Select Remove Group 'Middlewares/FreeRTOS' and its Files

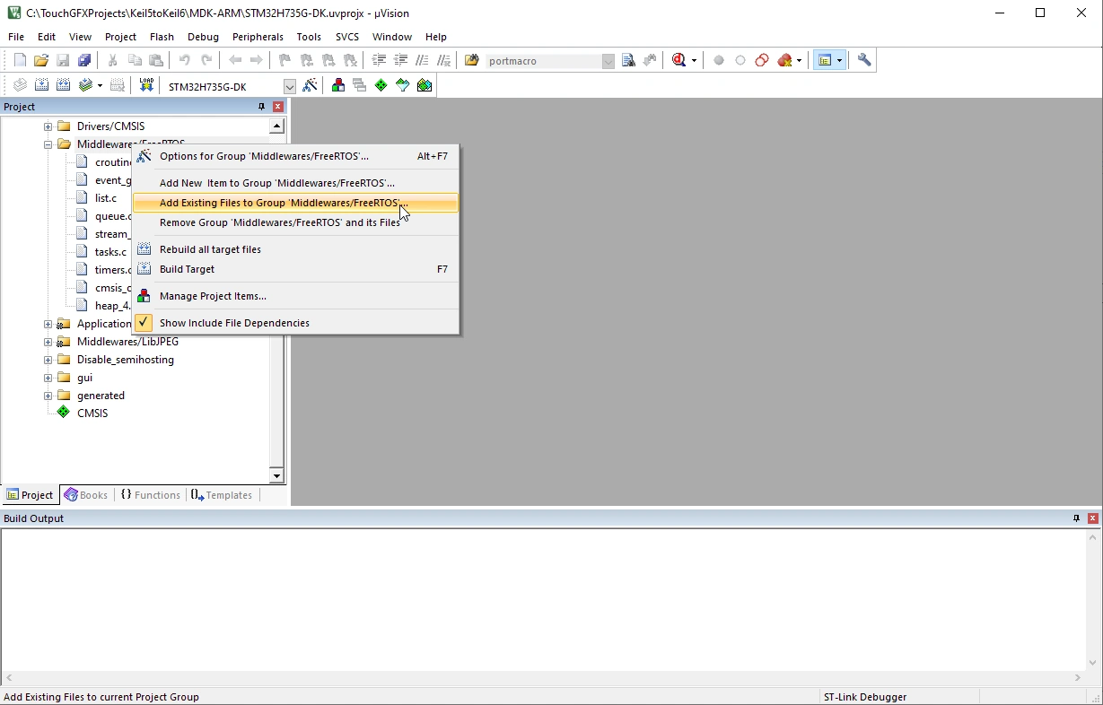pos(279,222)
